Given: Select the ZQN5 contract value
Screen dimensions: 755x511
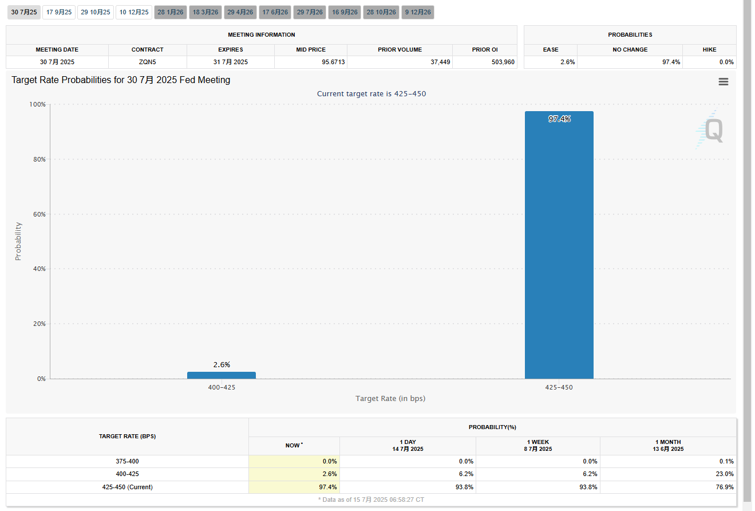Looking at the screenshot, I should point(147,62).
